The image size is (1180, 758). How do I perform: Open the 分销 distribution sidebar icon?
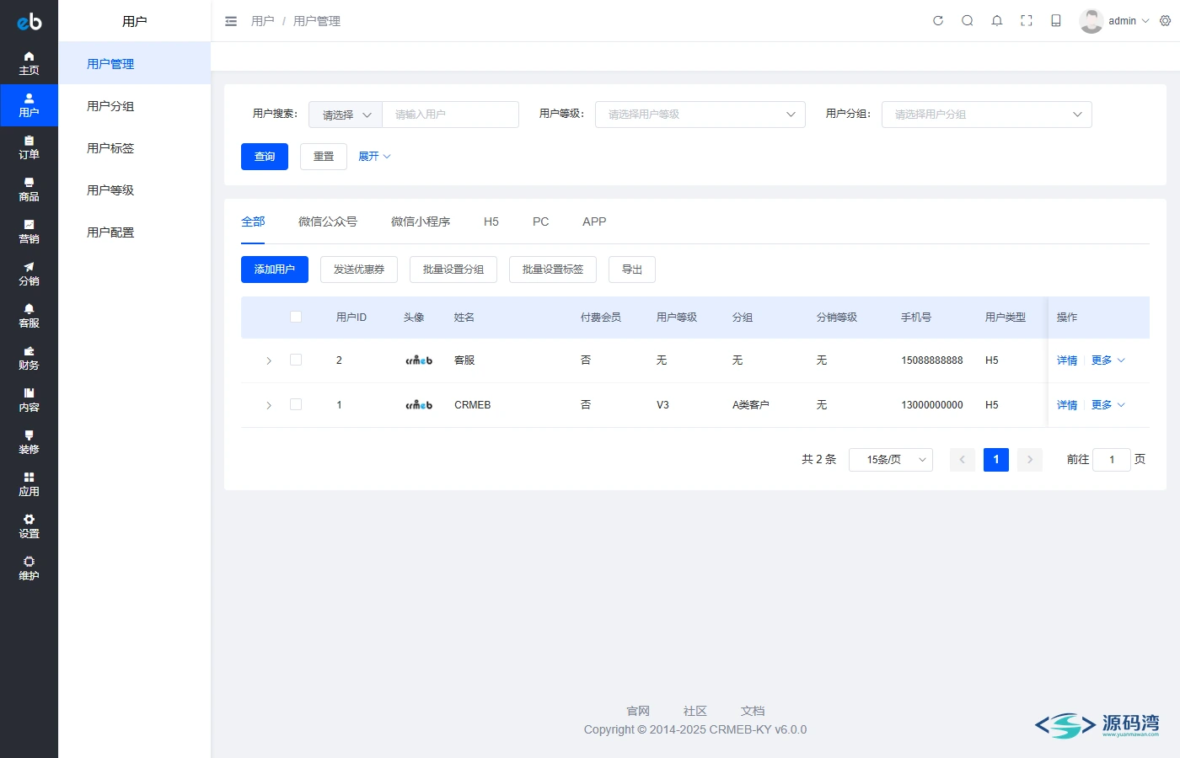pyautogui.click(x=29, y=274)
